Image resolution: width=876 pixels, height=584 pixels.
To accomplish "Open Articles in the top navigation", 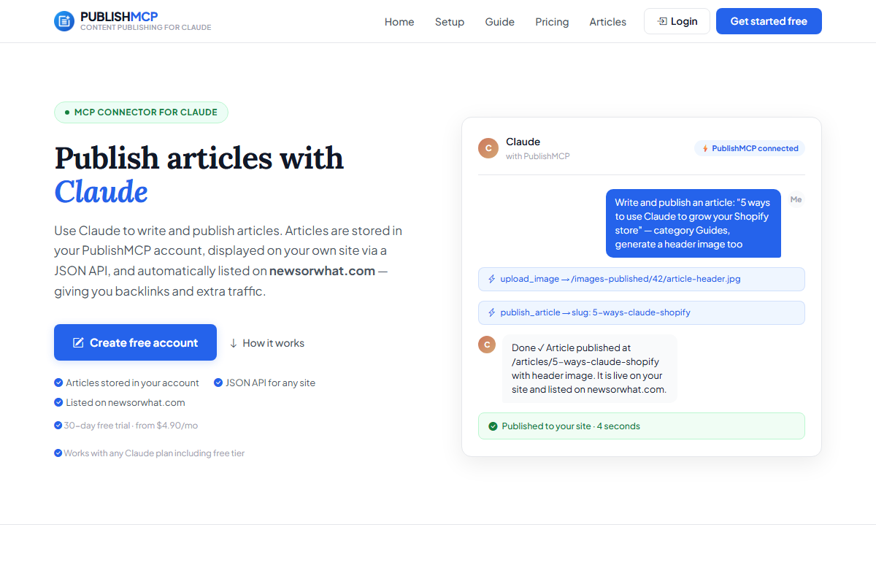I will click(608, 22).
